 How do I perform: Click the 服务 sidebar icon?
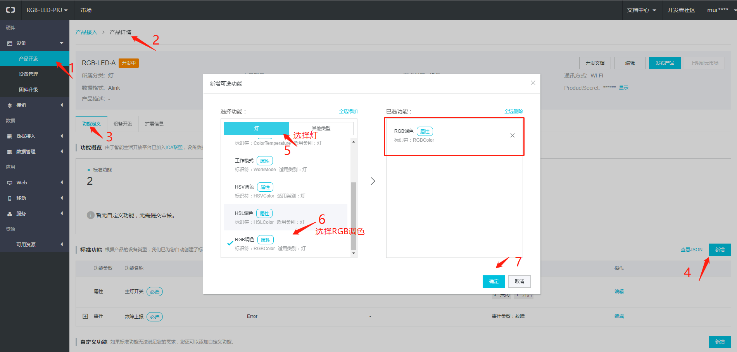pyautogui.click(x=10, y=214)
